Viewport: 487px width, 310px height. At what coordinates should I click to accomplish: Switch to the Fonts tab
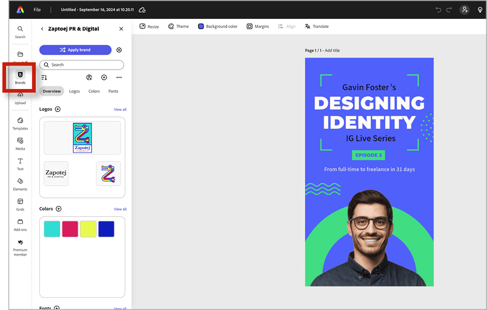click(x=113, y=91)
